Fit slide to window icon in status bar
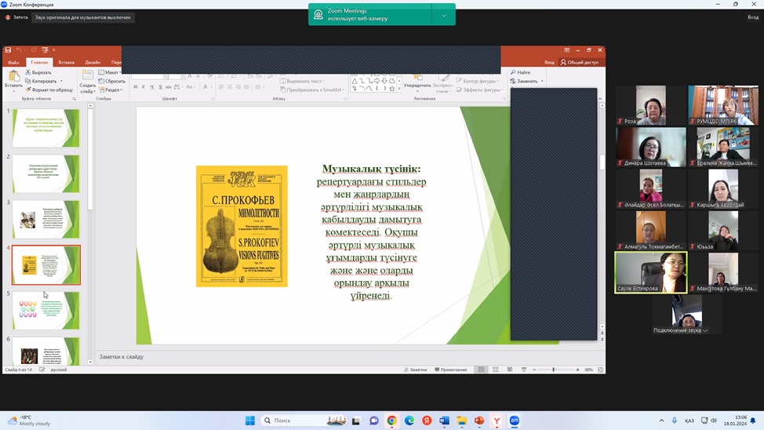 [x=601, y=370]
